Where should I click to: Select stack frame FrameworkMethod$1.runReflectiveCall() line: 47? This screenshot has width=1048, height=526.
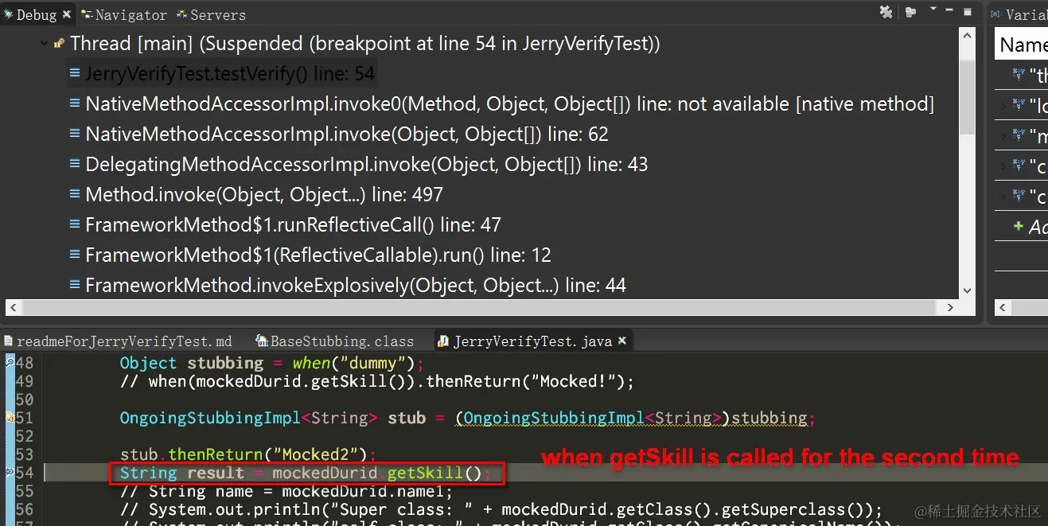click(x=293, y=225)
